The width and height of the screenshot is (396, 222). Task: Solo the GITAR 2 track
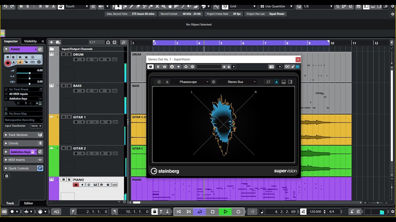[69, 148]
